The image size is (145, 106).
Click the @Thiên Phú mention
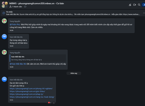[x=15, y=24]
